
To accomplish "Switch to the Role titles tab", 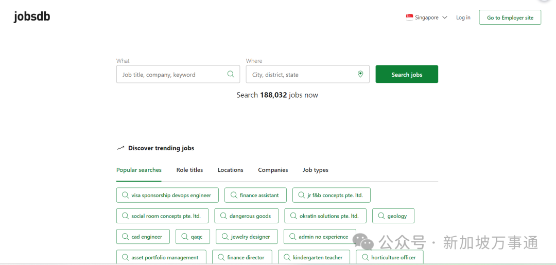I will 189,170.
